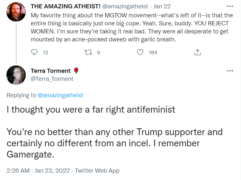Follow the @amazingatheist link in Replying to
241x180 pixels.
tap(60, 95)
